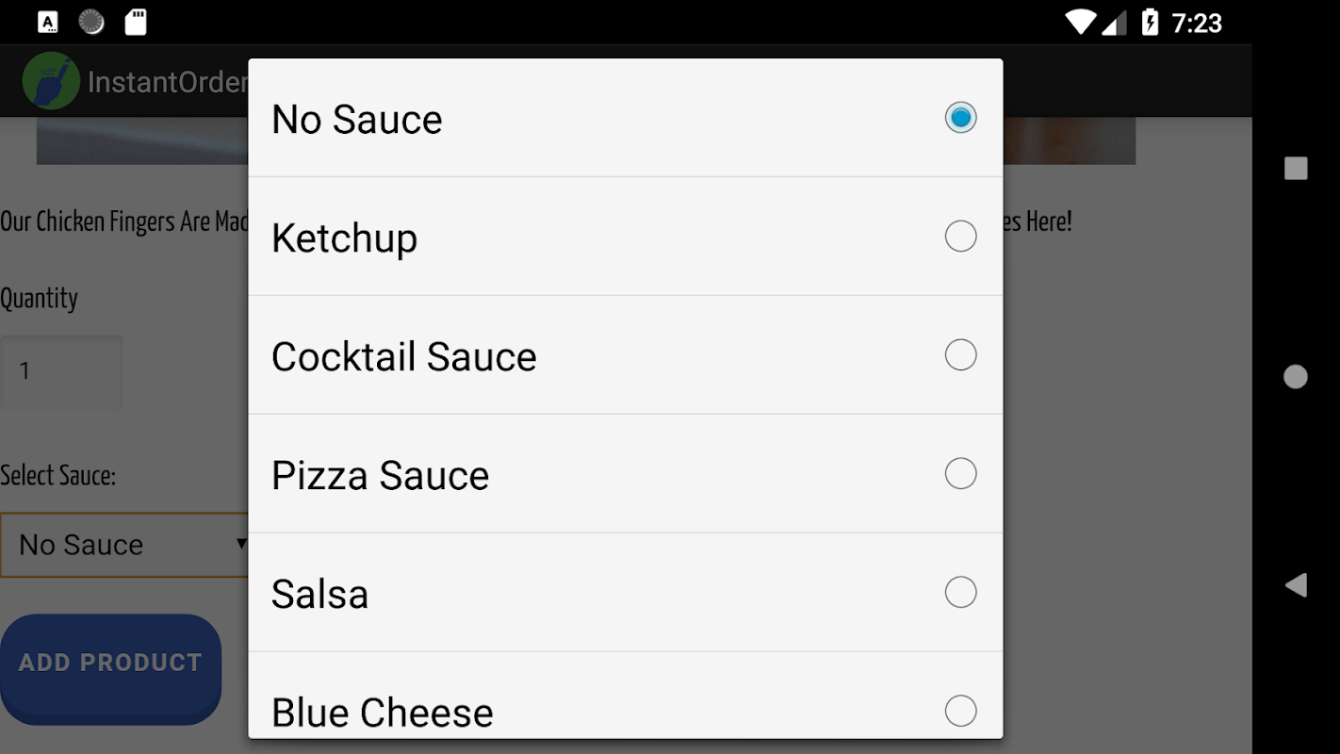Pick the Pizza Sauce radio option
Screen dimensions: 1340x754
coord(960,474)
